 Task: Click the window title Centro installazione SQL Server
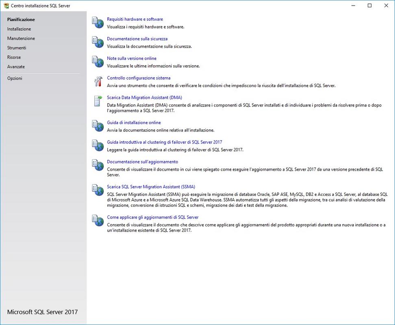(40, 6)
